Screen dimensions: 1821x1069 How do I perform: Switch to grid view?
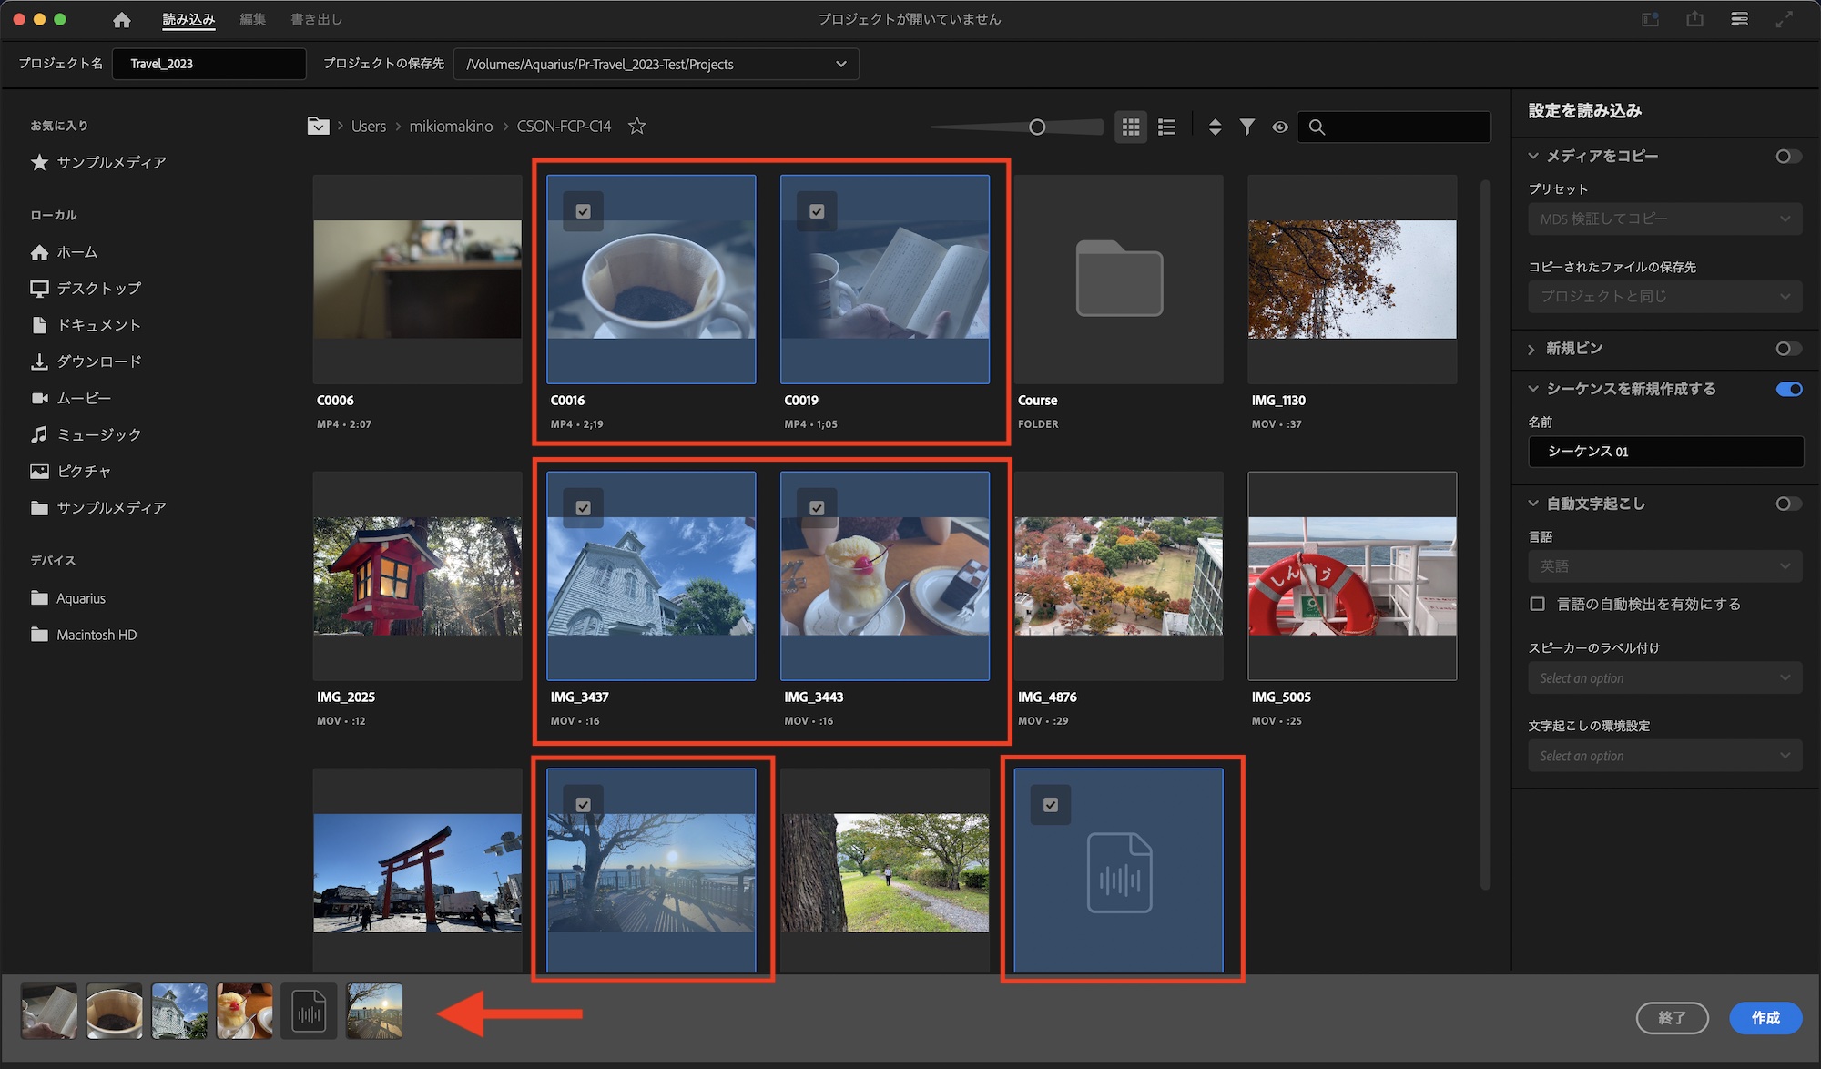pos(1131,127)
